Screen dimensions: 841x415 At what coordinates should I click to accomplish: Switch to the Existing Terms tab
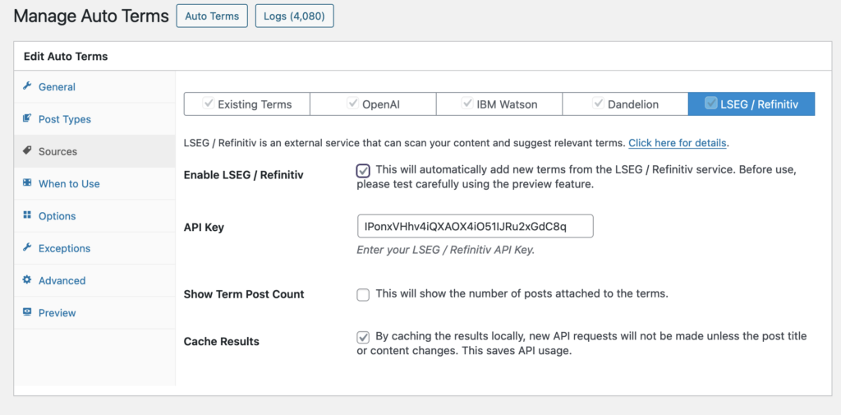[x=246, y=104]
